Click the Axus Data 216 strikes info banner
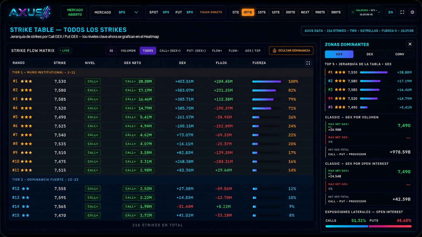422x237 pixels. pos(359,31)
